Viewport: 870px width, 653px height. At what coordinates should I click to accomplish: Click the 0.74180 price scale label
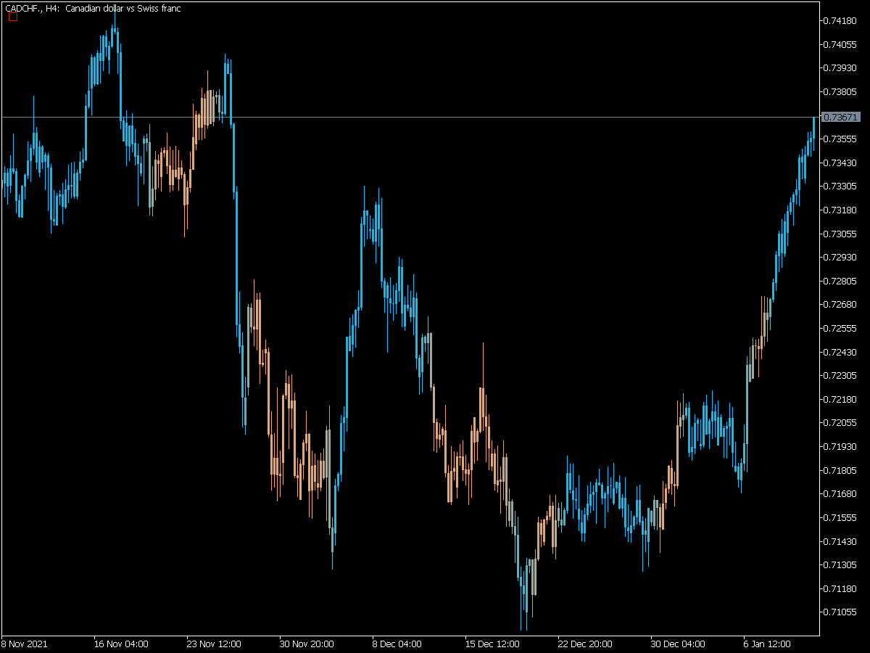point(840,21)
